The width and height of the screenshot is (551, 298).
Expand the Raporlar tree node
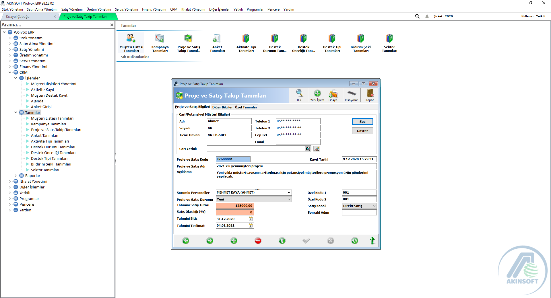pos(16,176)
